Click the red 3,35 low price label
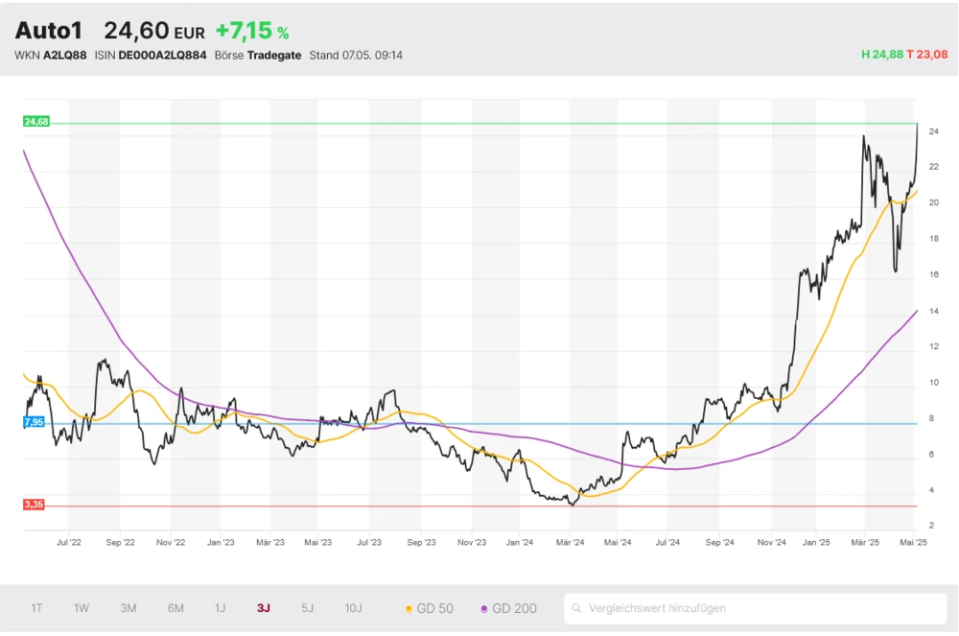The width and height of the screenshot is (959, 636). tap(34, 505)
